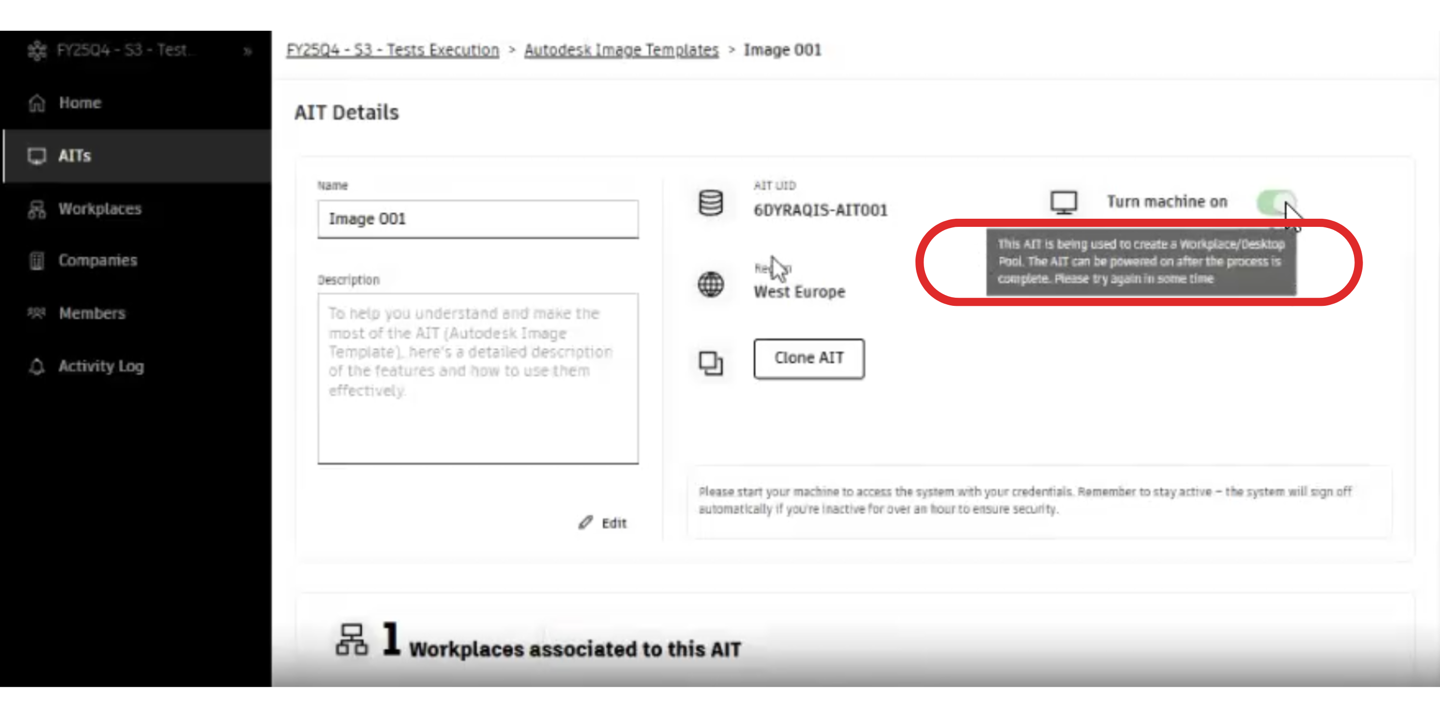Click the AITs monitor icon
Image resolution: width=1440 pixels, height=718 pixels.
pos(37,156)
